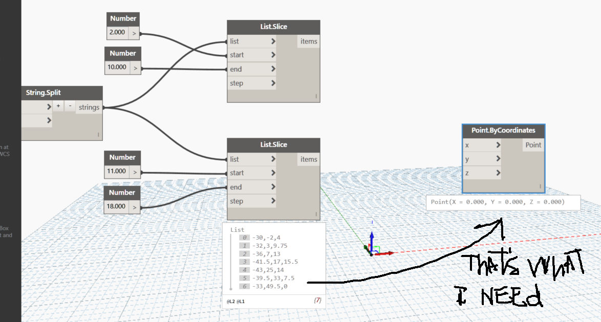The width and height of the screenshot is (601, 322).
Task: Open the arrow on Number 18.000
Action: click(135, 207)
